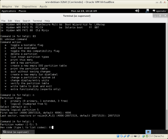The width and height of the screenshot is (168, 139).
Task: Click the network adapters status icon
Action: pyautogui.click(x=128, y=136)
